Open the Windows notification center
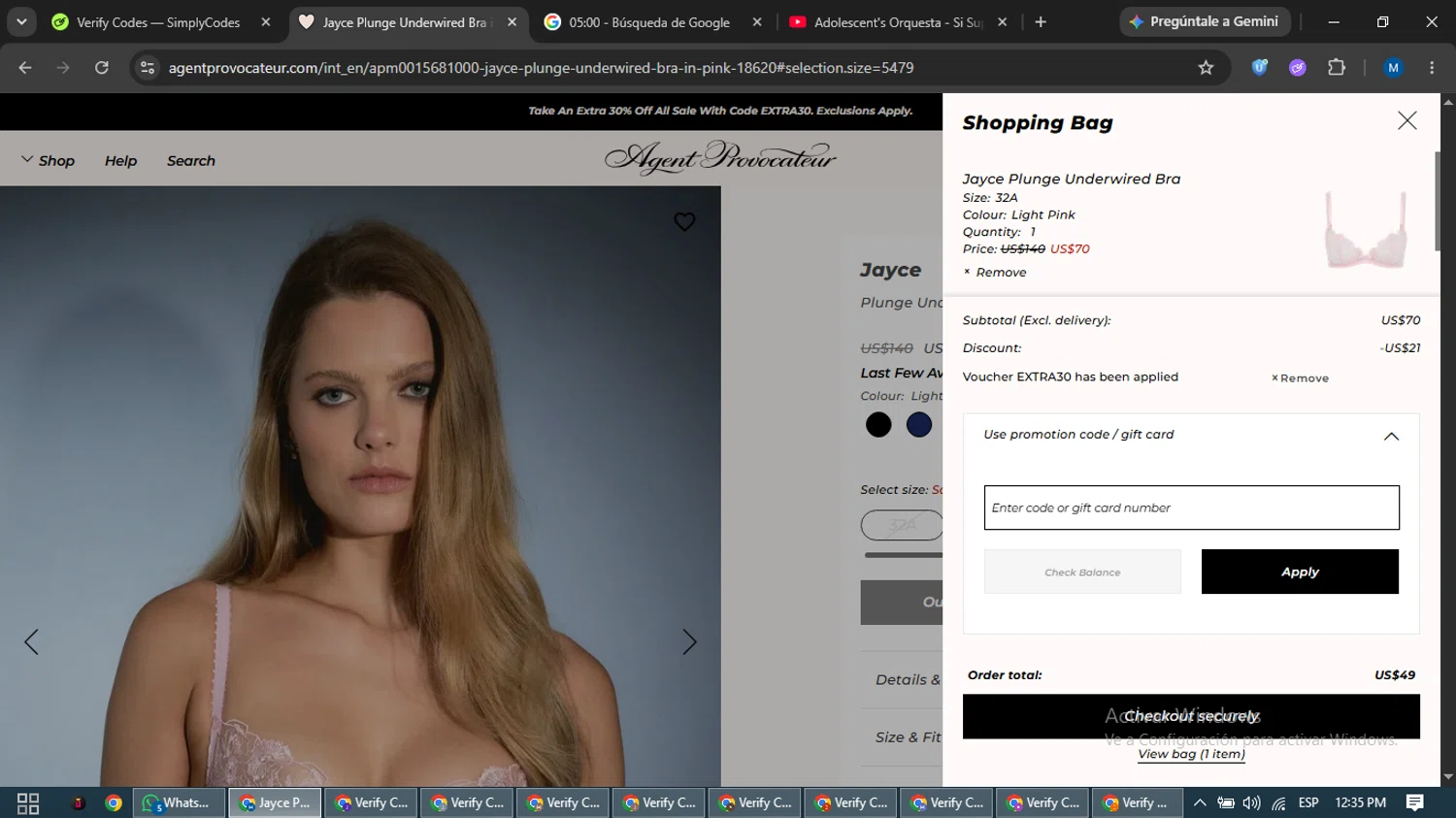1456x818 pixels. coord(1415,803)
